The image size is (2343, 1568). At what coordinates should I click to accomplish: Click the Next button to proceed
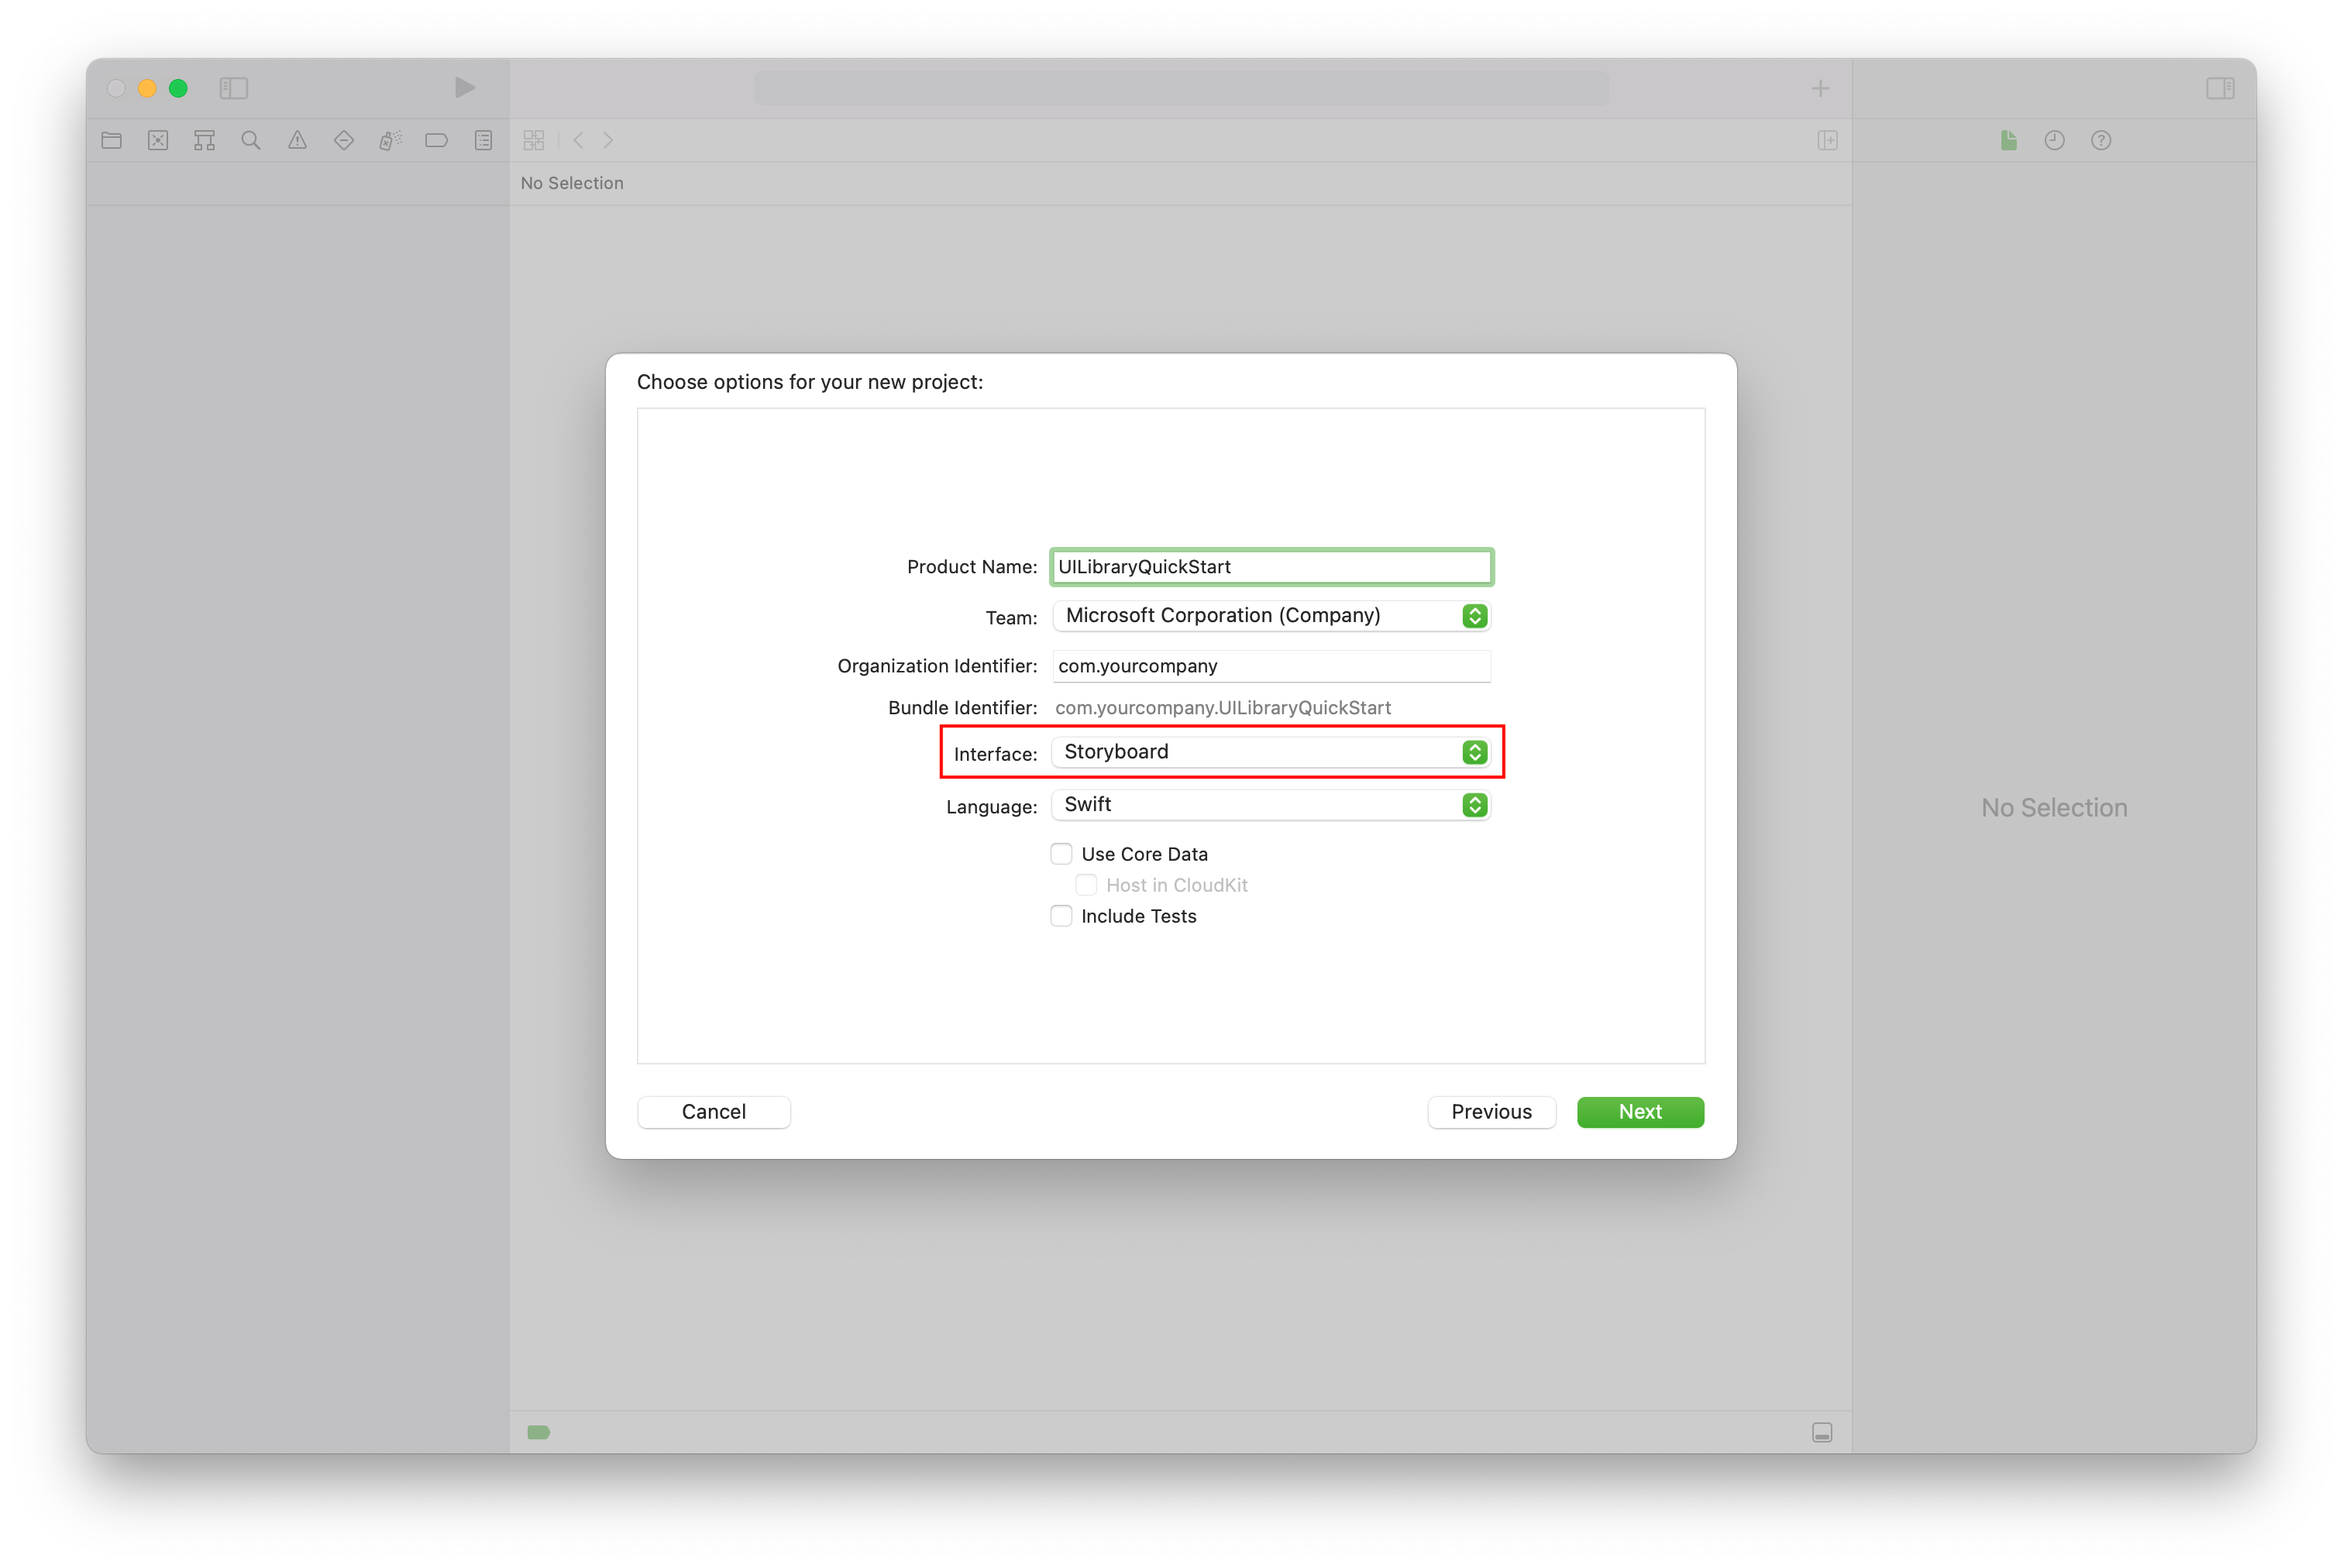click(x=1639, y=1111)
